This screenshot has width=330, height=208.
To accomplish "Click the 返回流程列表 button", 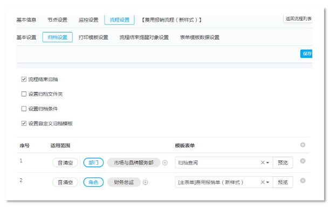I will 298,19.
